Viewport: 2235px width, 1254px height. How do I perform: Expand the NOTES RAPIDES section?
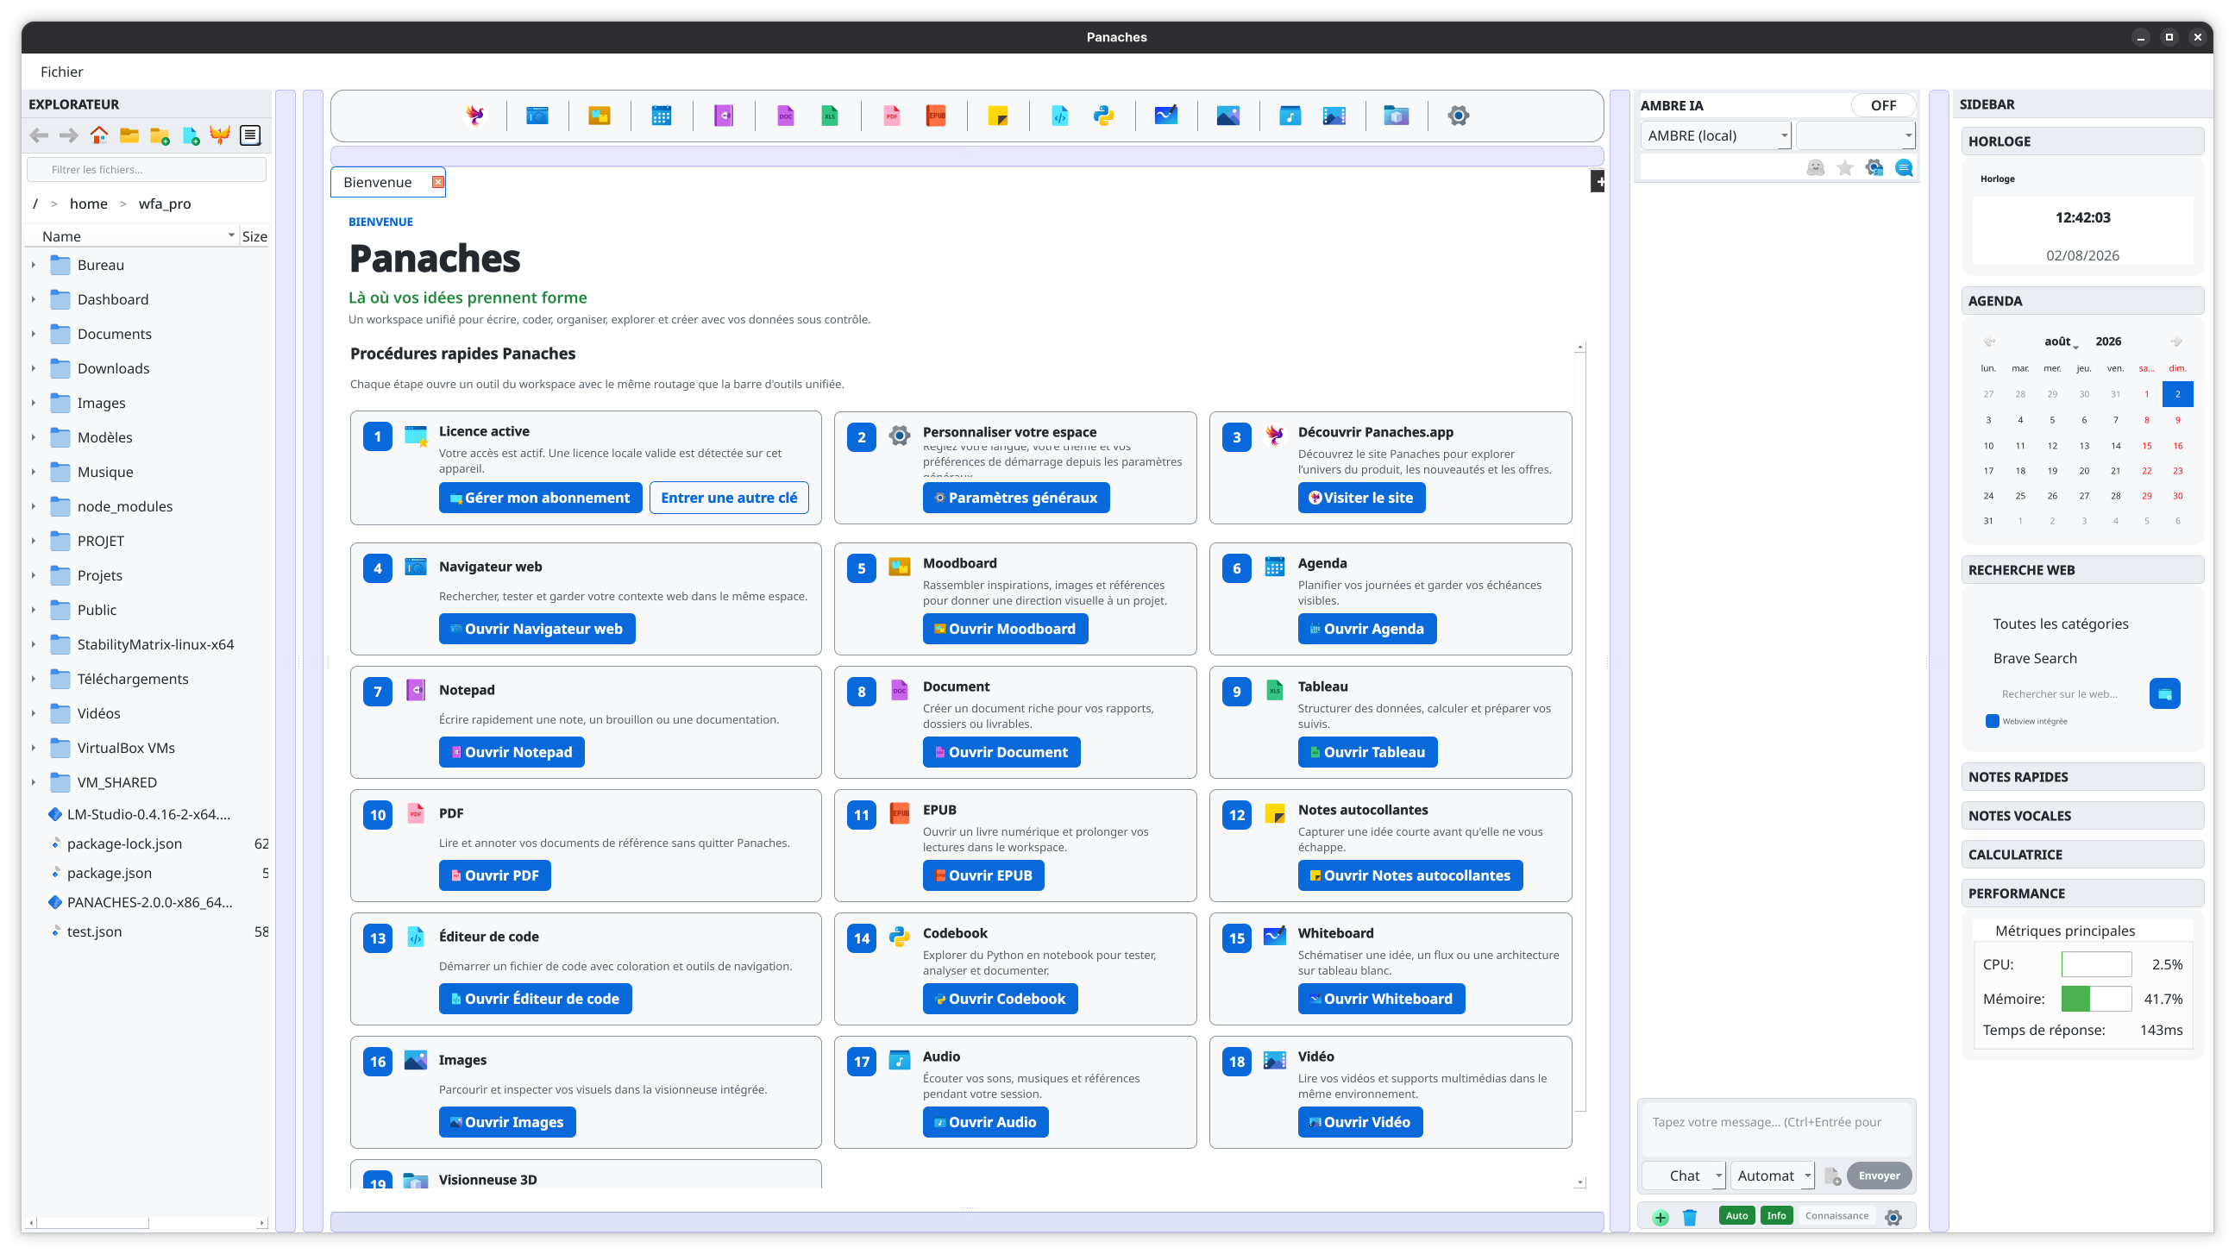(x=2082, y=777)
